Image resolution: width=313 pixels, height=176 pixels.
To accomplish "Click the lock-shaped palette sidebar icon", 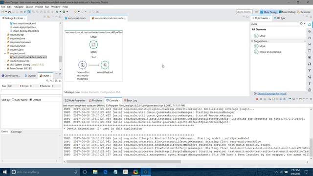I will (x=310, y=90).
